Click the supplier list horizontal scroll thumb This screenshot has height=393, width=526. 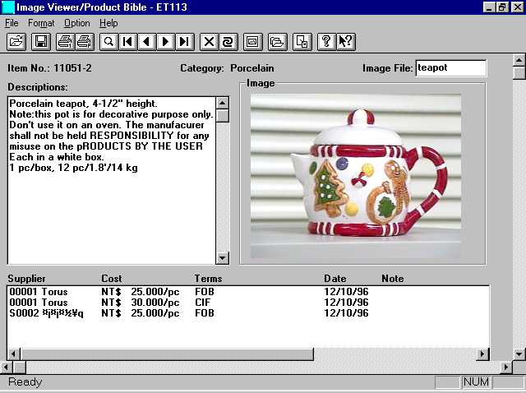click(x=167, y=354)
